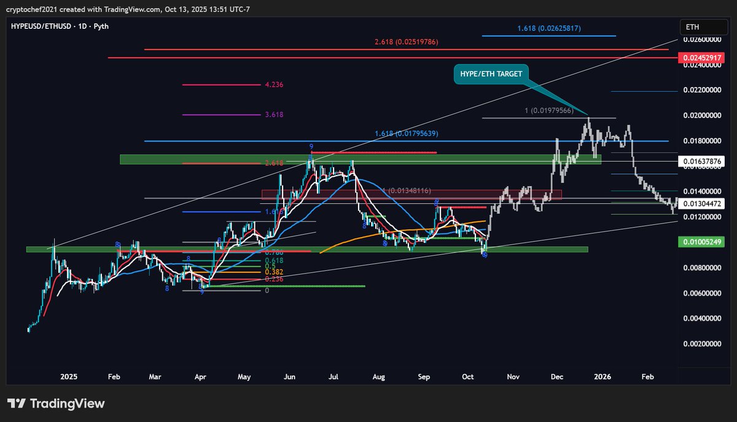Click 0.00400000 on the price axis

pos(703,319)
